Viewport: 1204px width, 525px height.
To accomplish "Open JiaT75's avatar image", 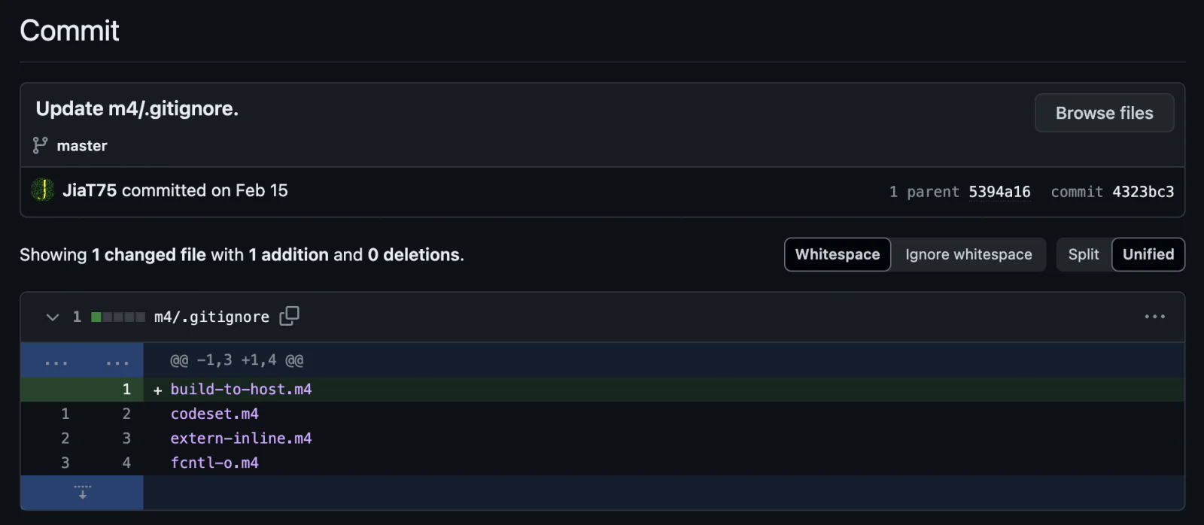I will [43, 190].
